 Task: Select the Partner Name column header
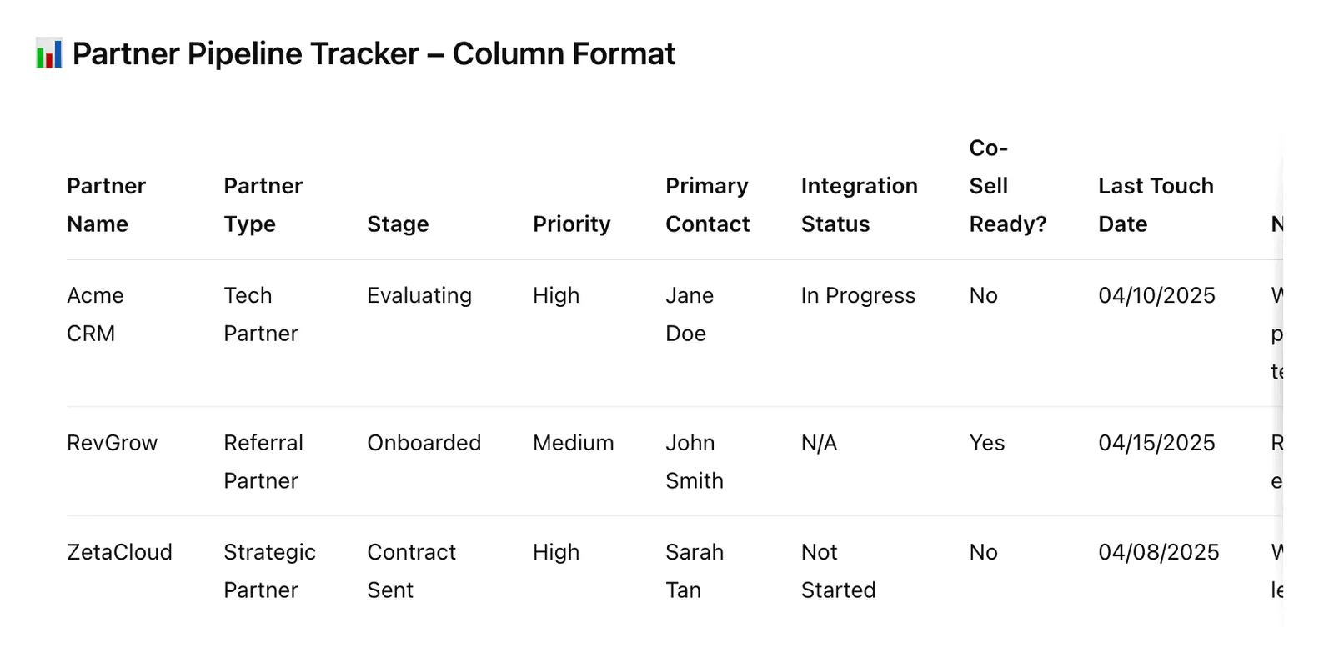pos(106,205)
